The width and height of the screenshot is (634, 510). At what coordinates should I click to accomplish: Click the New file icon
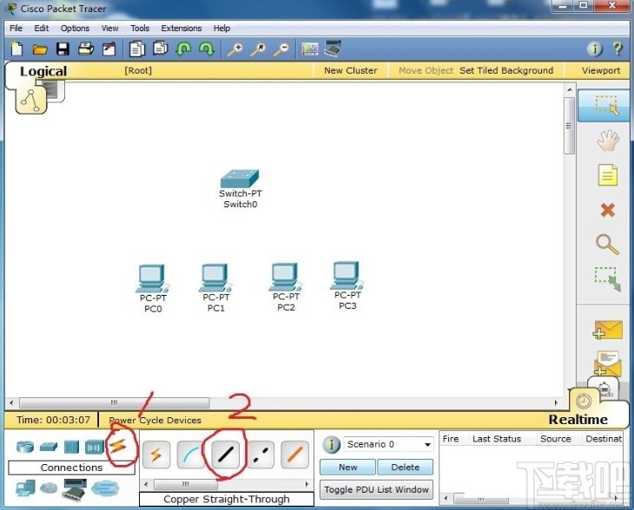(17, 49)
